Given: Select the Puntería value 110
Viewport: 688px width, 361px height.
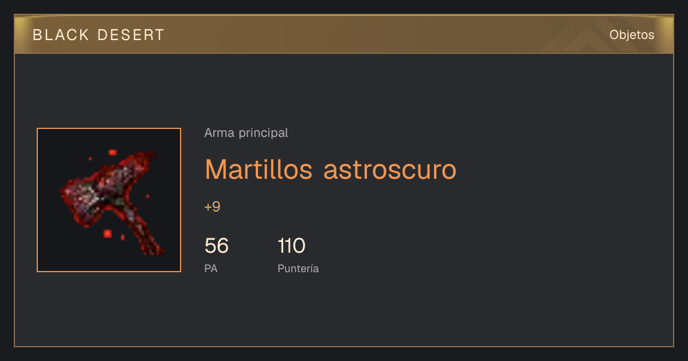Looking at the screenshot, I should [291, 246].
